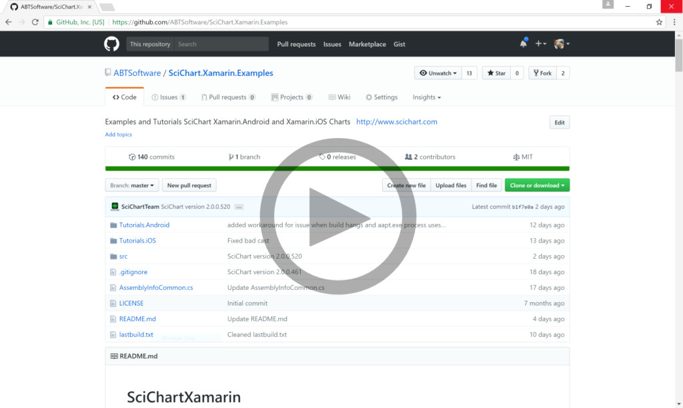The image size is (683, 408).
Task: Open the Chrome three-dot menu
Action: 674,22
